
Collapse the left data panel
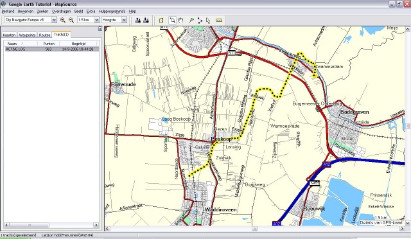[x=100, y=29]
